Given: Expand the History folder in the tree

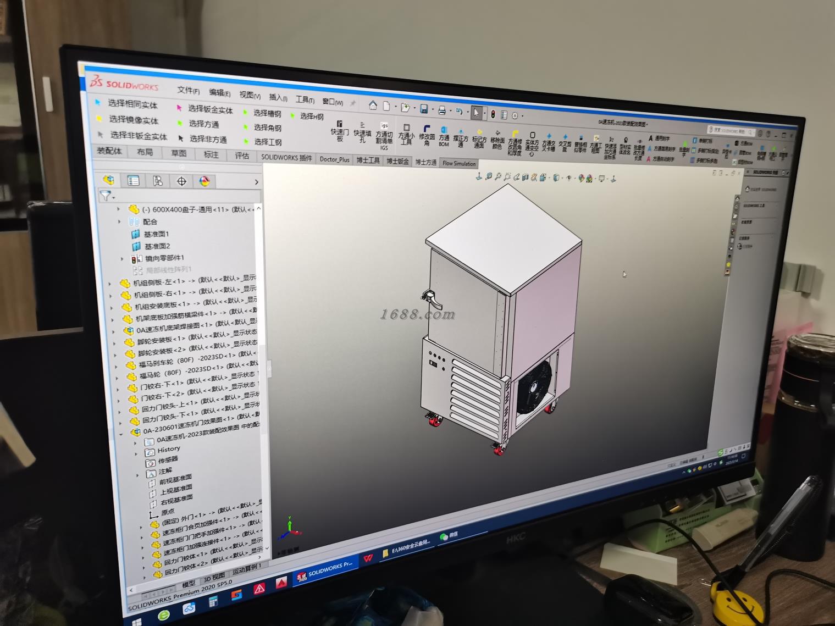Looking at the screenshot, I should (x=136, y=454).
